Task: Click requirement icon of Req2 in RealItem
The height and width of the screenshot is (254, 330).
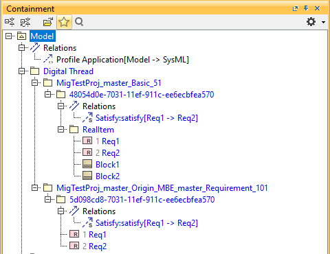Action: point(87,152)
